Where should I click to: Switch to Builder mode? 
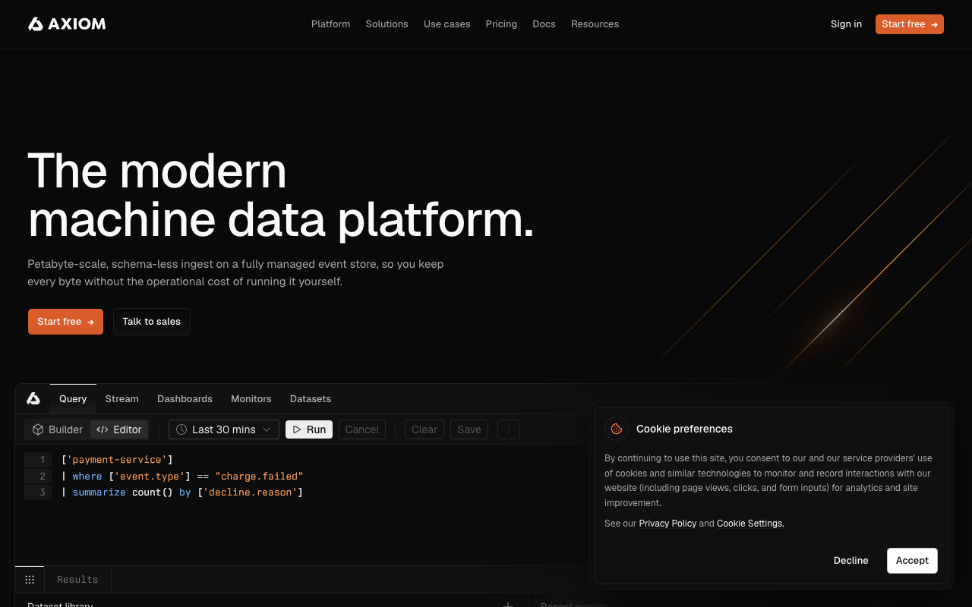58,429
